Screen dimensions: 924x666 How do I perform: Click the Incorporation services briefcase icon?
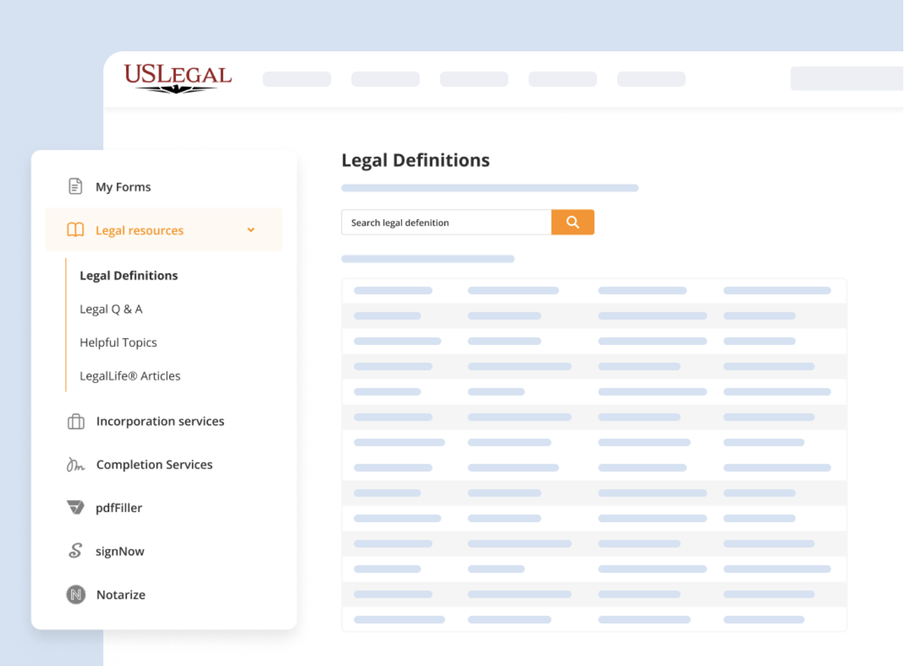coord(75,421)
